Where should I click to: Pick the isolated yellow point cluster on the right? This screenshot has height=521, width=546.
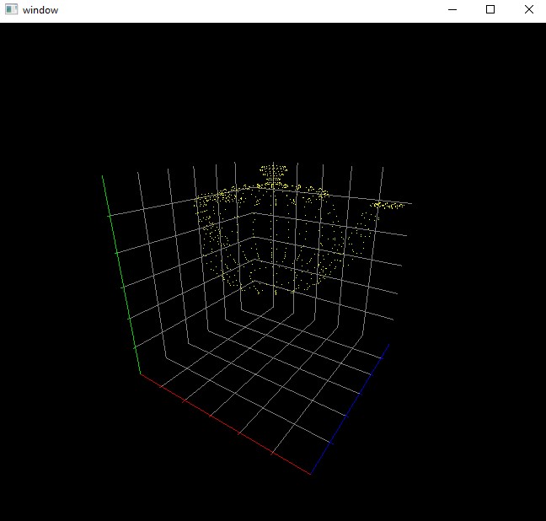[x=388, y=206]
